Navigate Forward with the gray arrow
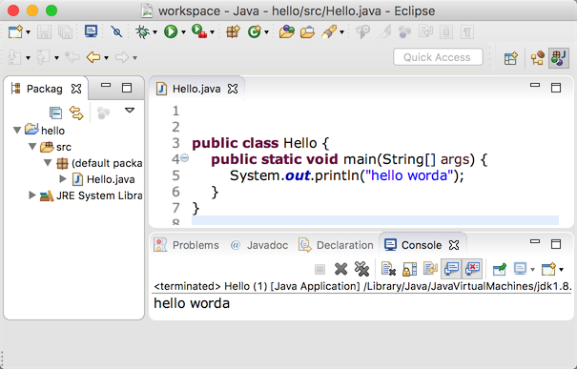The height and width of the screenshot is (369, 577). point(122,57)
